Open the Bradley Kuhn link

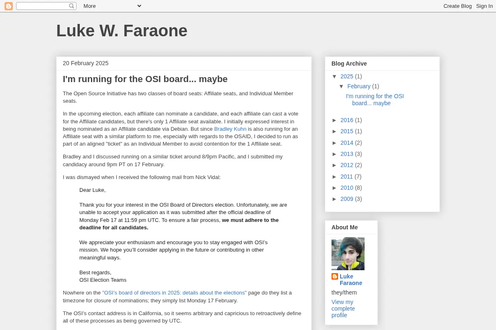[x=230, y=129]
